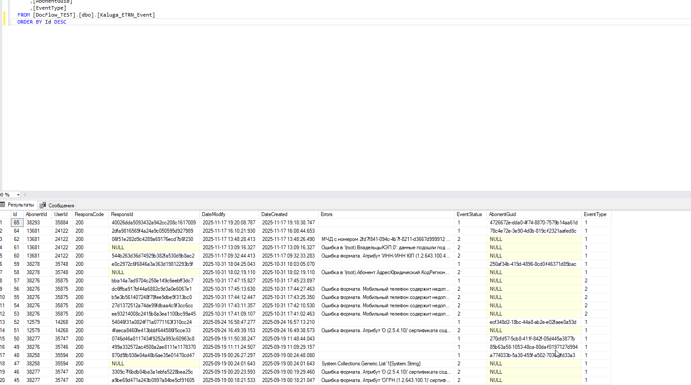Screen dimensions: 691x385
Task: Select DateCreated cell 2025-11-17 16:08:44.653
Action: click(289, 231)
